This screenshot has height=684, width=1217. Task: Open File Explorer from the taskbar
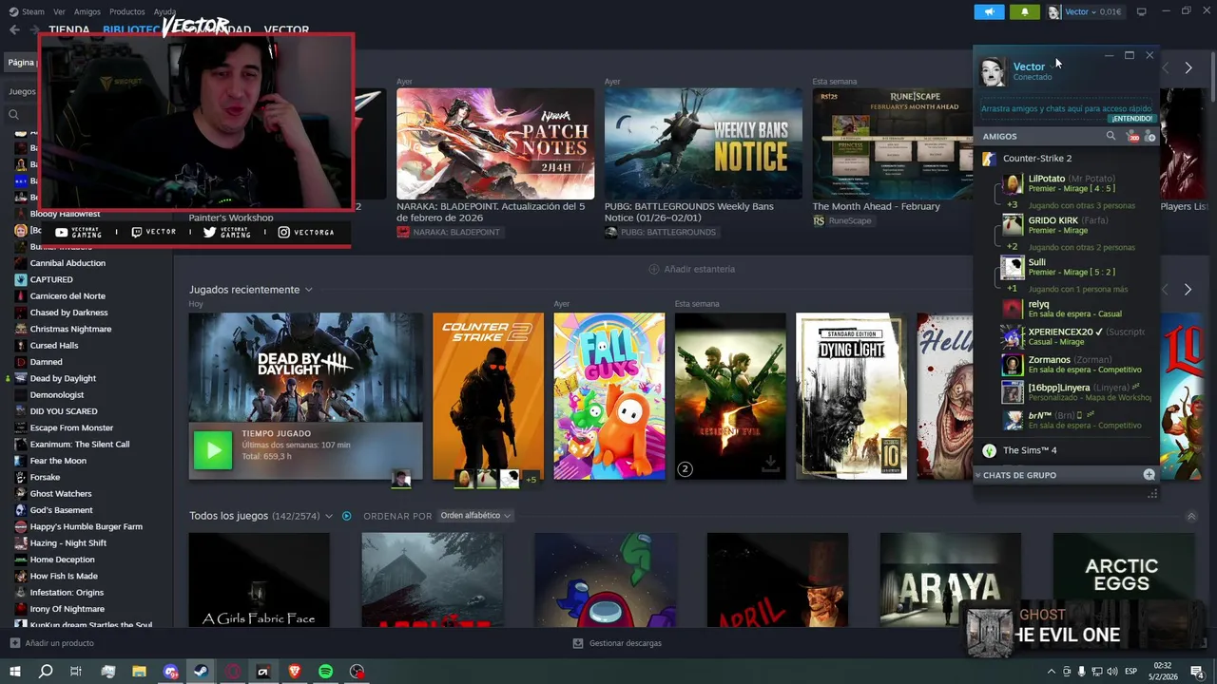pyautogui.click(x=139, y=672)
